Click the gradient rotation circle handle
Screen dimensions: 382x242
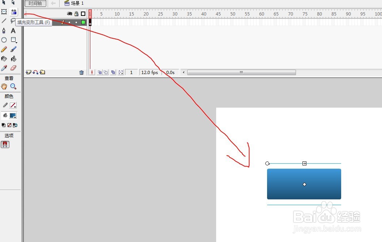click(x=267, y=163)
